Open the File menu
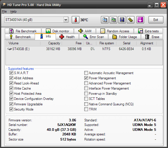 [4, 11]
